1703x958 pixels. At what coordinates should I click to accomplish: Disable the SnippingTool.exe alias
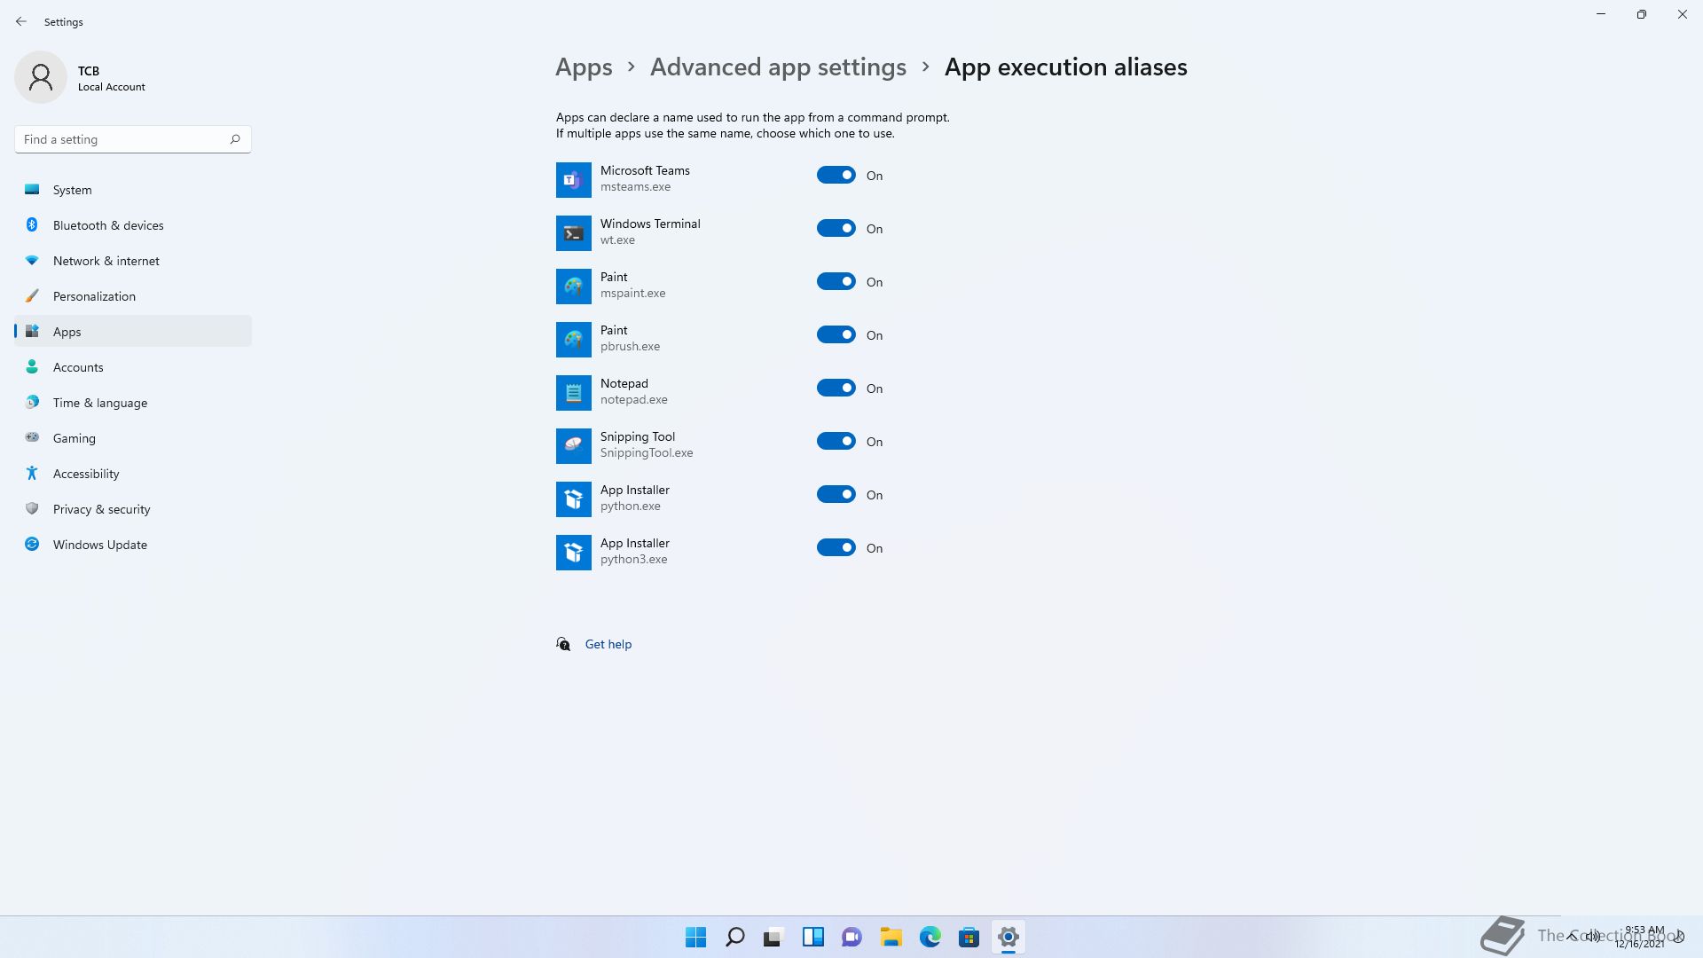tap(836, 442)
